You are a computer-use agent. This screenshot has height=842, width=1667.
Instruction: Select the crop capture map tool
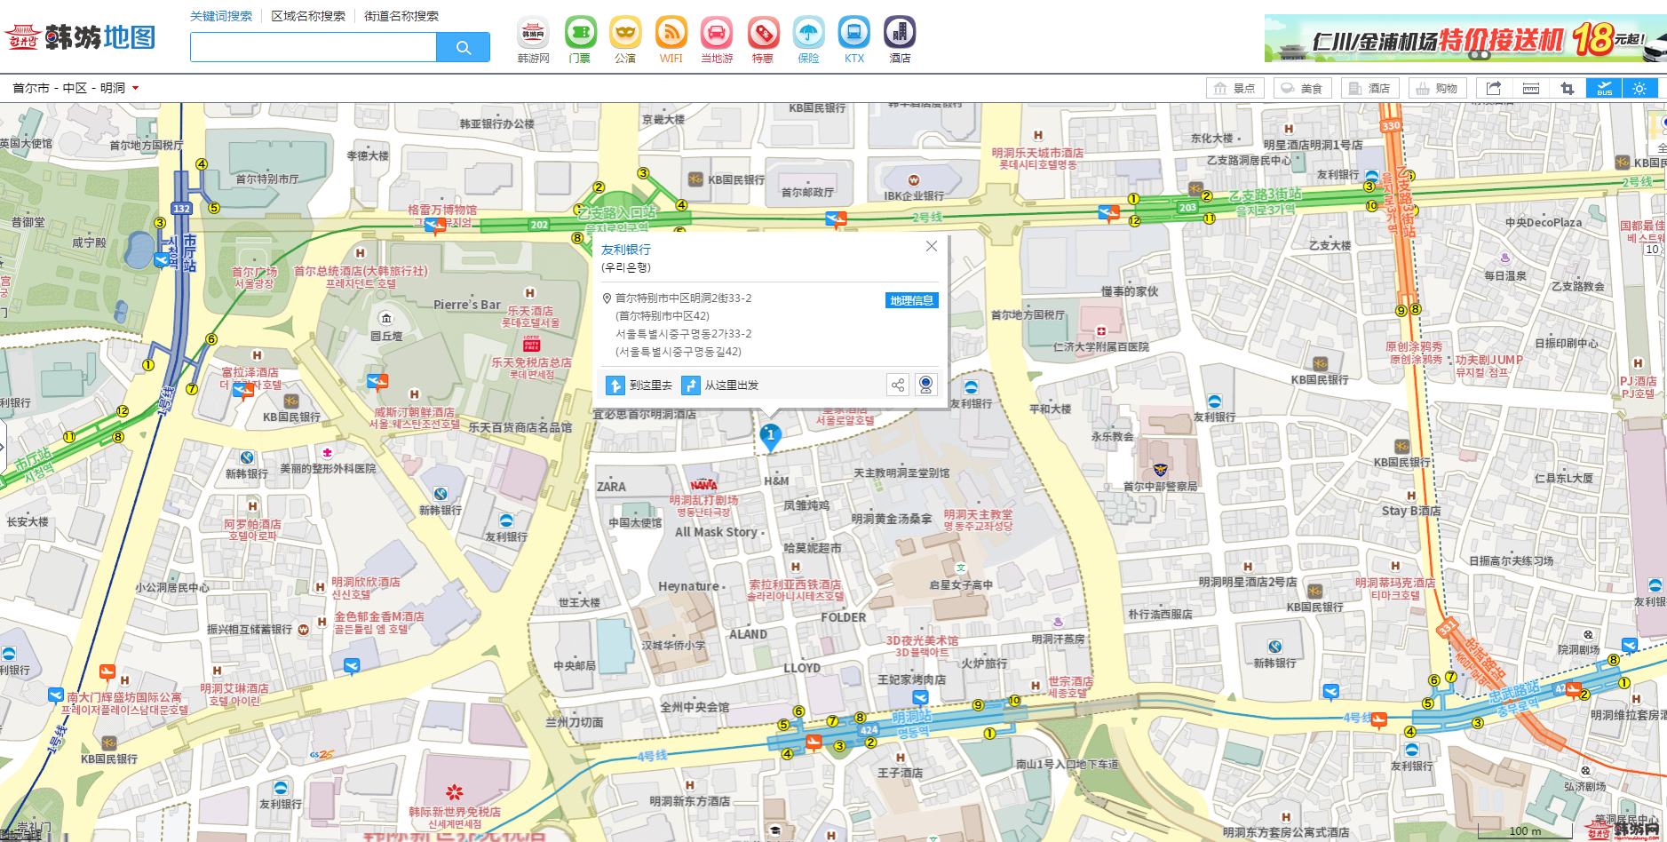point(1568,88)
